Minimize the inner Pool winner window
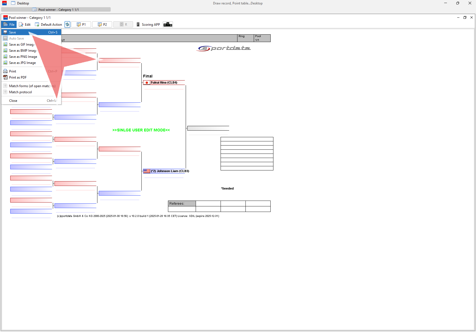 (458, 17)
